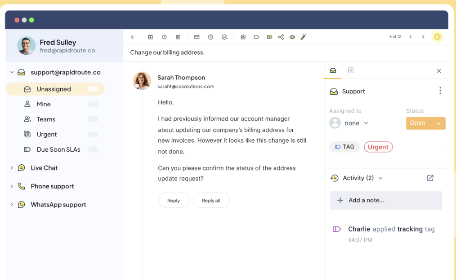Archive the conversation from the toolbar
This screenshot has height=280, width=456.
150,37
